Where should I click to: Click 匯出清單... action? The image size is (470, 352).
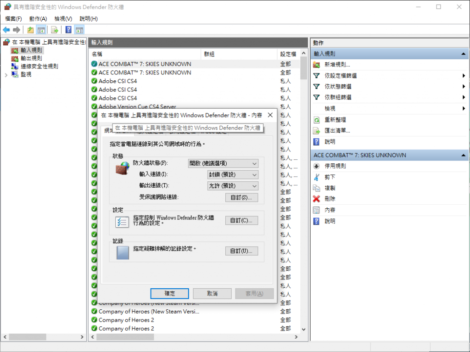tap(337, 130)
